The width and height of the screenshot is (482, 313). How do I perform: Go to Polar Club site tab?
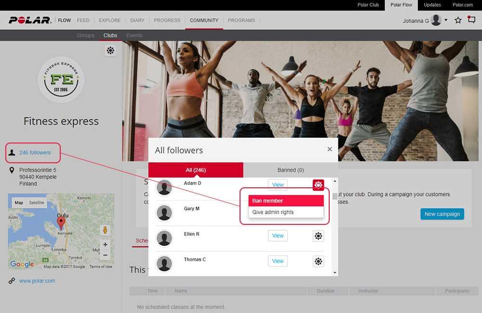click(368, 5)
